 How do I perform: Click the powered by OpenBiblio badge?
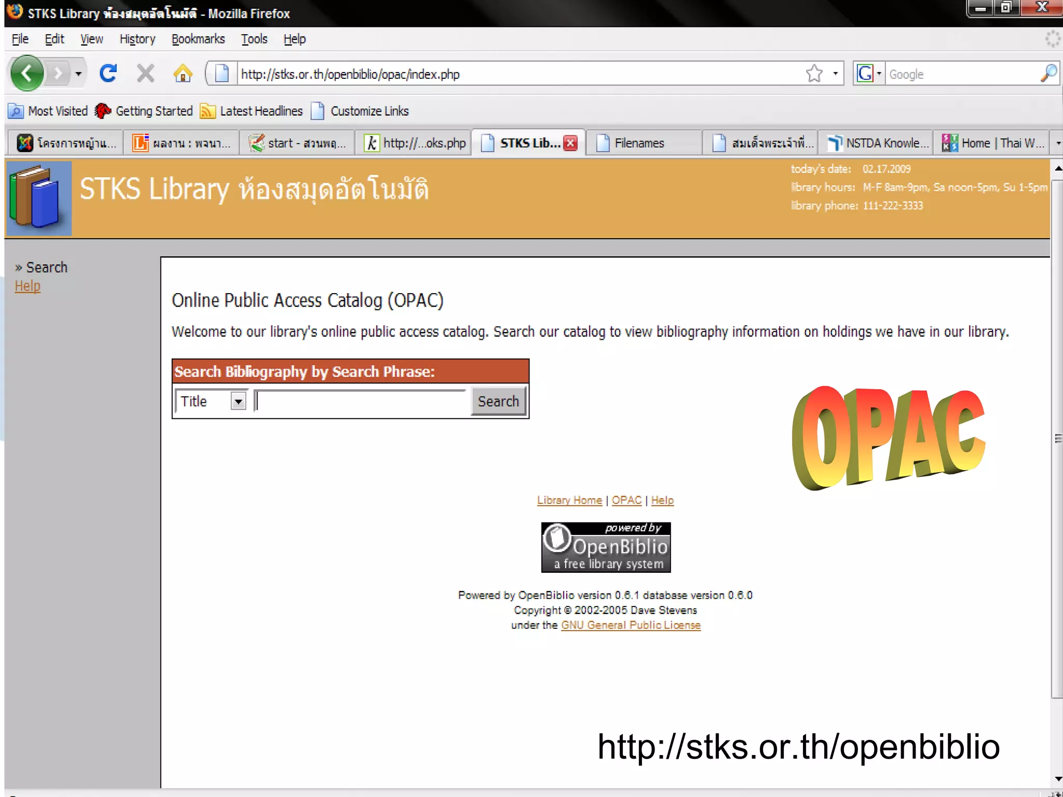click(606, 547)
